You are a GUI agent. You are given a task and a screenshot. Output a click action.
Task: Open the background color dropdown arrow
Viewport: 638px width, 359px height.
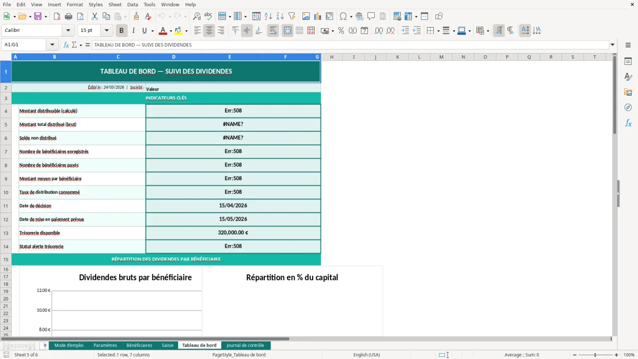point(186,31)
